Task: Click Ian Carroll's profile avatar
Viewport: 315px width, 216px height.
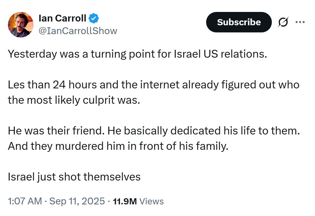Action: [20, 25]
